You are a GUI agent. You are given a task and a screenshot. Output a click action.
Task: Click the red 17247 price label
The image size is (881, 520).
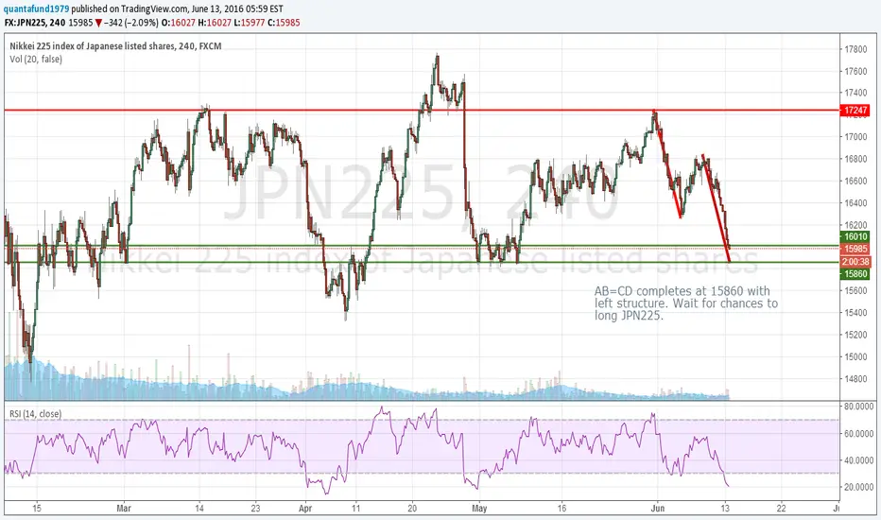coord(855,111)
